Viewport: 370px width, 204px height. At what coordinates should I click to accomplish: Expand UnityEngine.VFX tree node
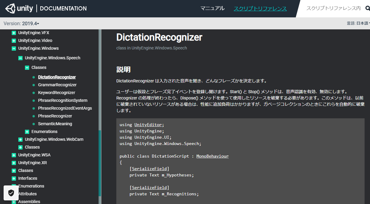pos(14,33)
